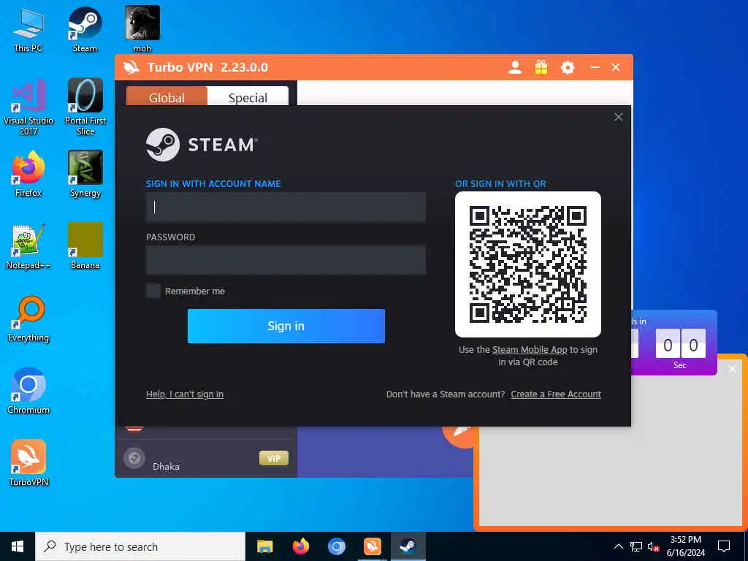The height and width of the screenshot is (561, 748).
Task: Click the Steam logo in sign-in window
Action: [x=202, y=145]
